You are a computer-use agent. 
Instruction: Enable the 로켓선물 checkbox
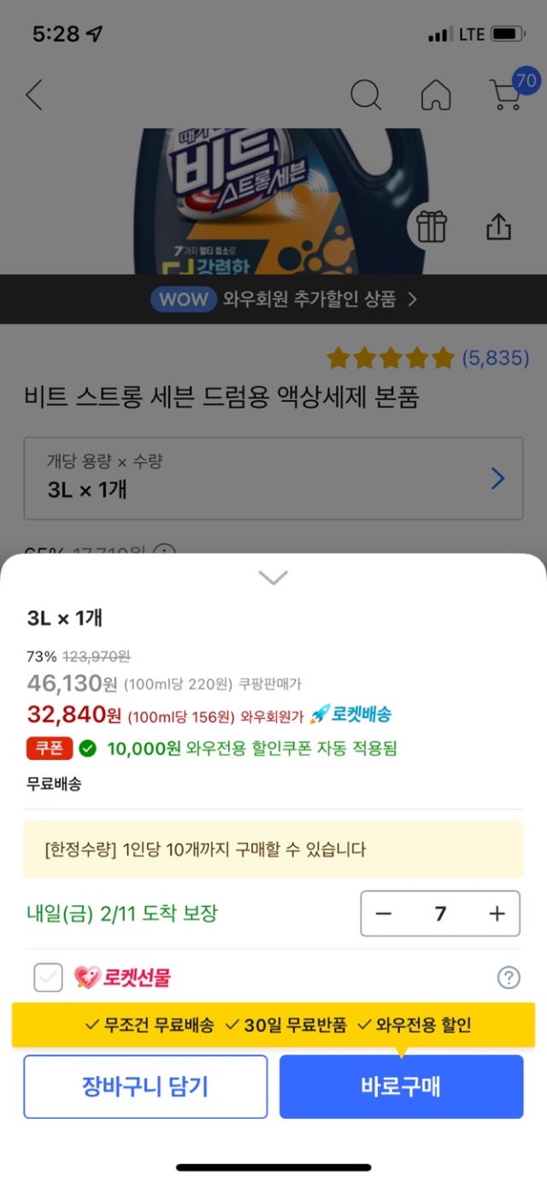tap(48, 977)
